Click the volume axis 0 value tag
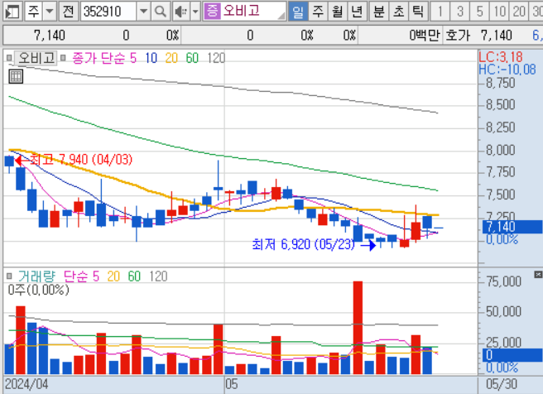The height and width of the screenshot is (394, 543). [x=512, y=355]
